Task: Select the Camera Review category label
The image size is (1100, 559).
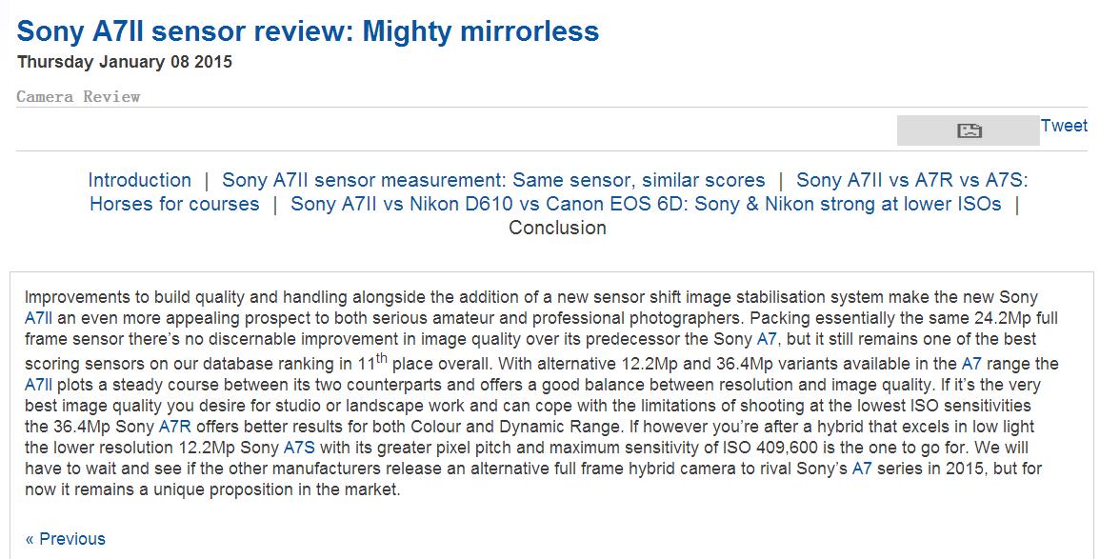Action: pos(76,96)
